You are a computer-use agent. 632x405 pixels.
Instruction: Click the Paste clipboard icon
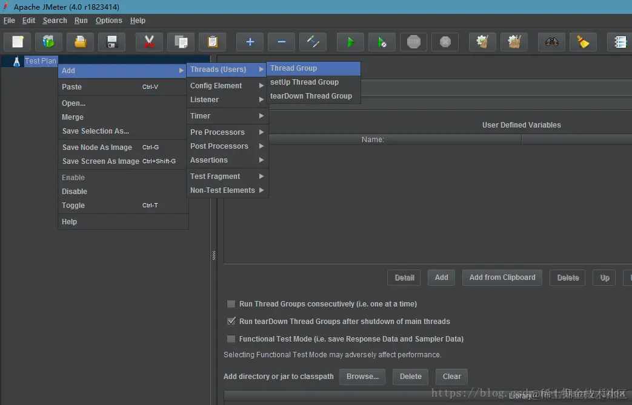pos(213,42)
